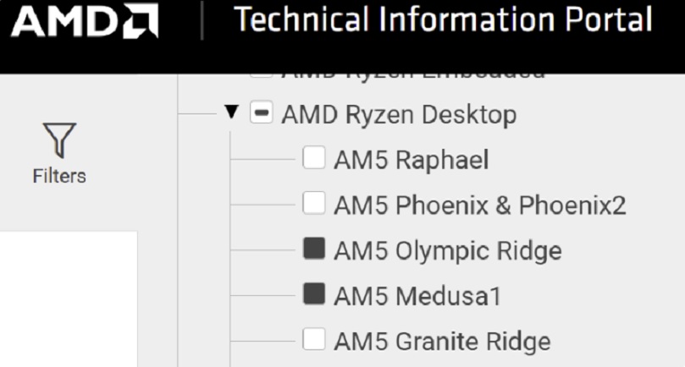Uncheck the AM5 Olympic Ridge checkbox
The width and height of the screenshot is (685, 367).
click(x=314, y=249)
